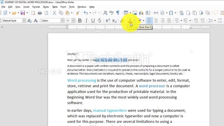Open the Format menu
224x126 pixels.
[36, 7]
